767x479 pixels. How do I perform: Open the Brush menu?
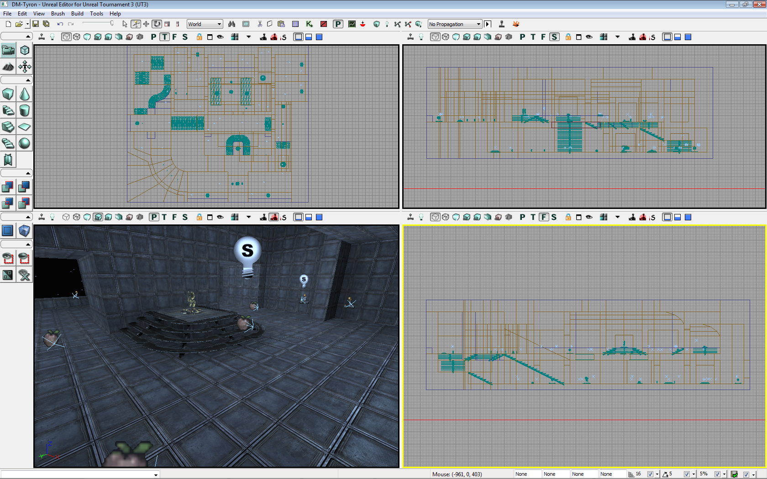pyautogui.click(x=58, y=14)
